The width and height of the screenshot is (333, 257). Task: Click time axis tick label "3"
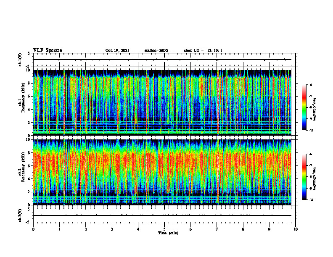tap(112, 229)
